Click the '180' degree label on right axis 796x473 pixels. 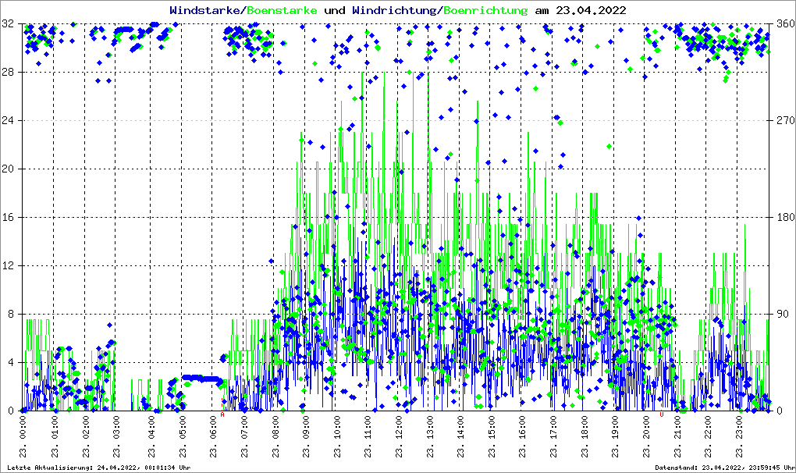point(784,217)
